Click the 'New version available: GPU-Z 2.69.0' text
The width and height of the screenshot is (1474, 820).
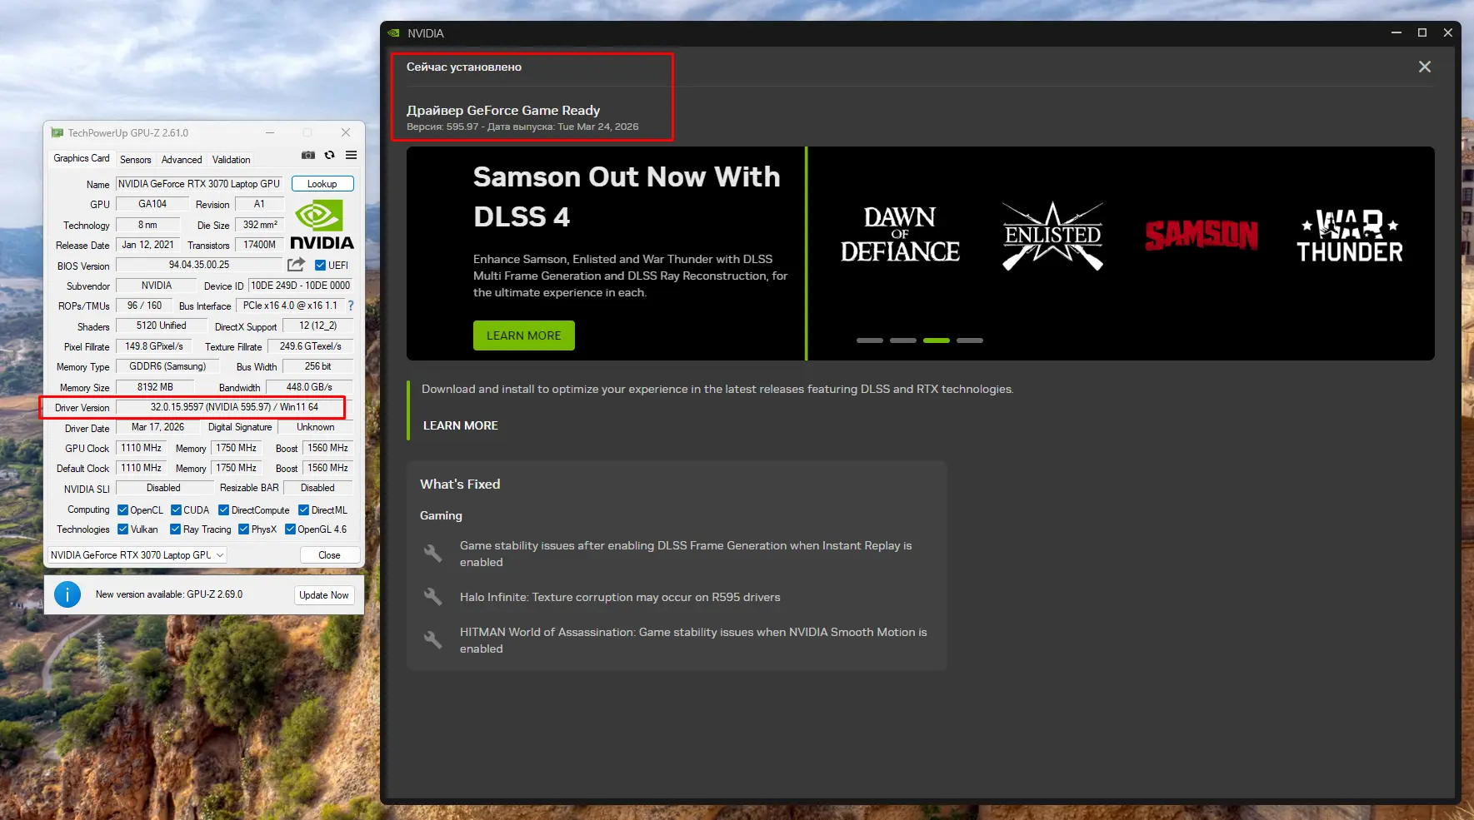pyautogui.click(x=169, y=594)
